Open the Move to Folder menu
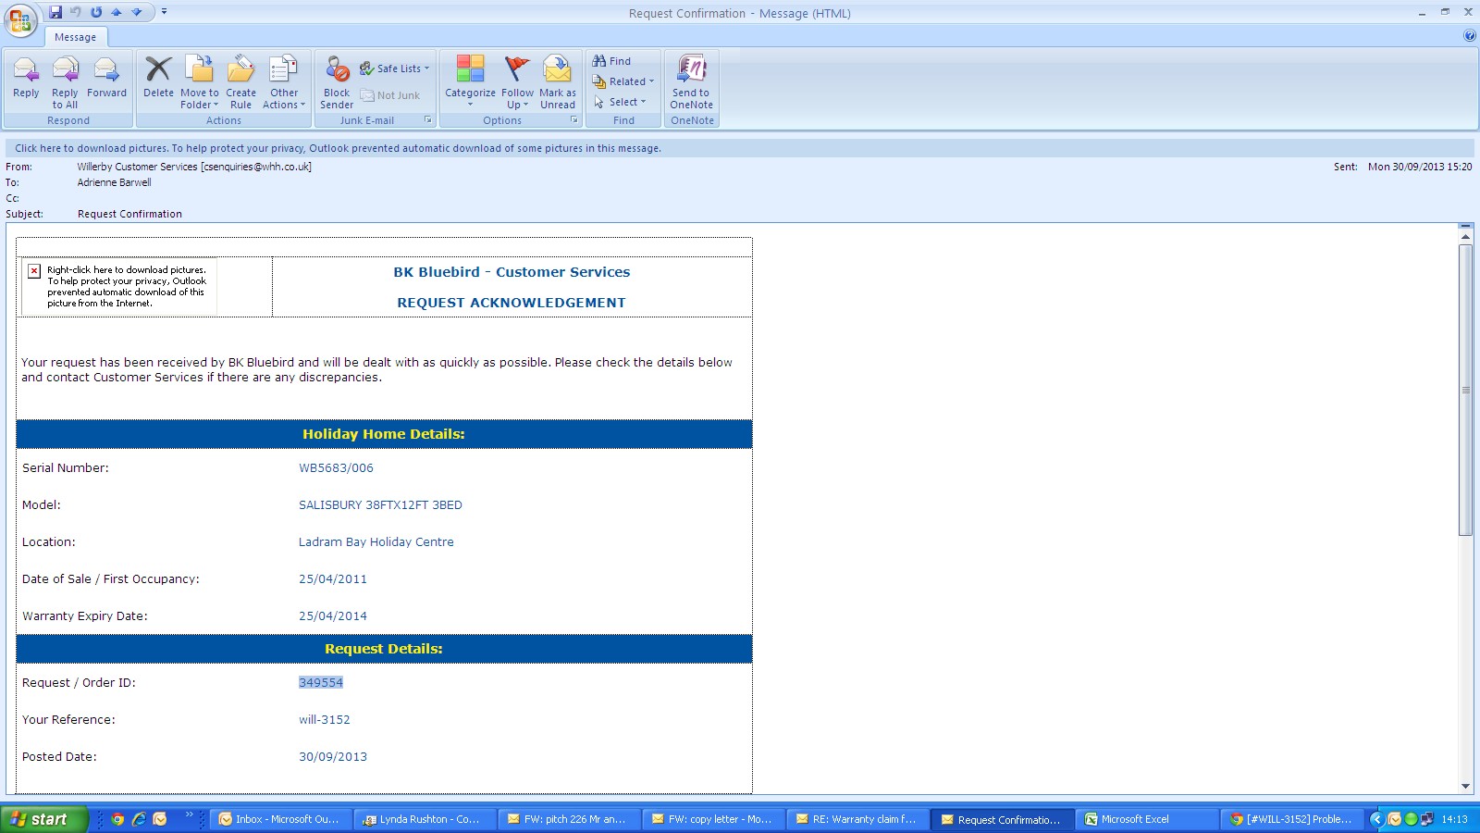The image size is (1480, 833). (200, 82)
